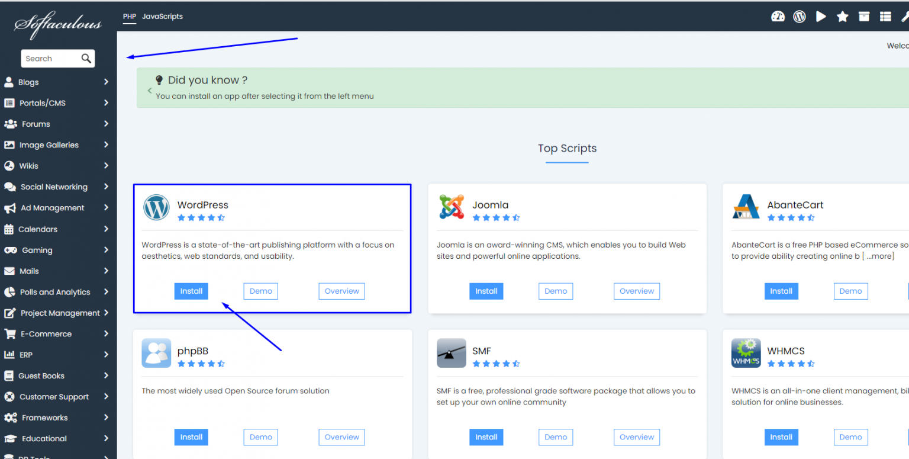Image resolution: width=909 pixels, height=459 pixels.
Task: Open all scripts list icon in top bar
Action: (885, 16)
